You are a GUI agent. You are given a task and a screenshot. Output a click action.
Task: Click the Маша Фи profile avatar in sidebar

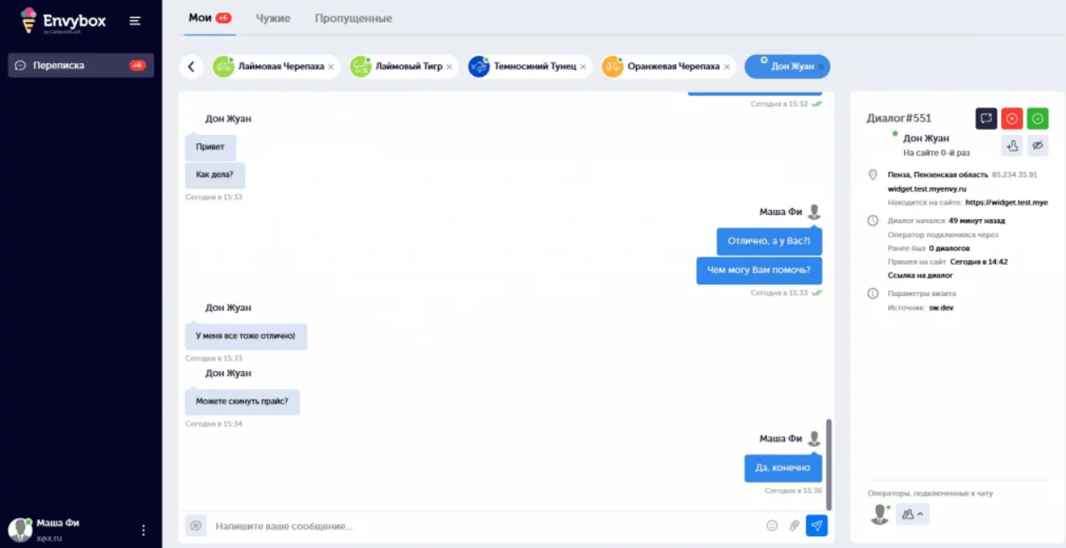(x=20, y=529)
